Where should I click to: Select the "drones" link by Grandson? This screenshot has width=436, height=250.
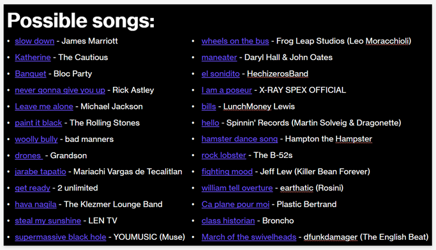coord(29,155)
